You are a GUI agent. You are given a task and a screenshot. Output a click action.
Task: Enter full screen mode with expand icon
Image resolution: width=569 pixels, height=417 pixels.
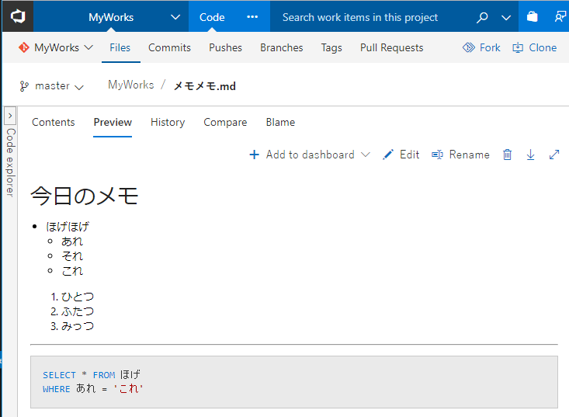554,155
